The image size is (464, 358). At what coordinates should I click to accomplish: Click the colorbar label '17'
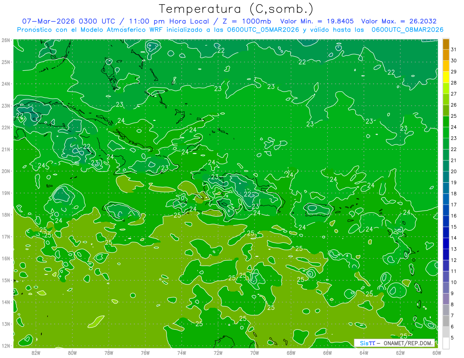(x=454, y=205)
